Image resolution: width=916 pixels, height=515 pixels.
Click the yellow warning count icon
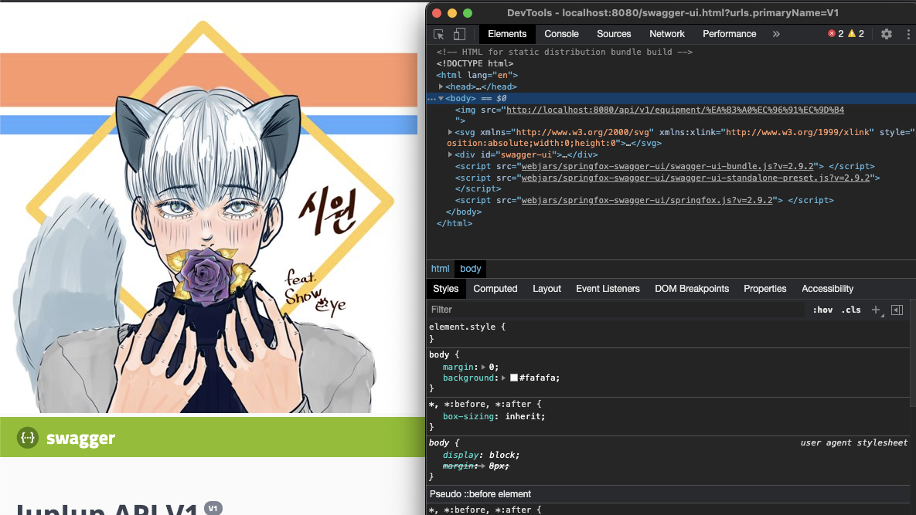(852, 34)
